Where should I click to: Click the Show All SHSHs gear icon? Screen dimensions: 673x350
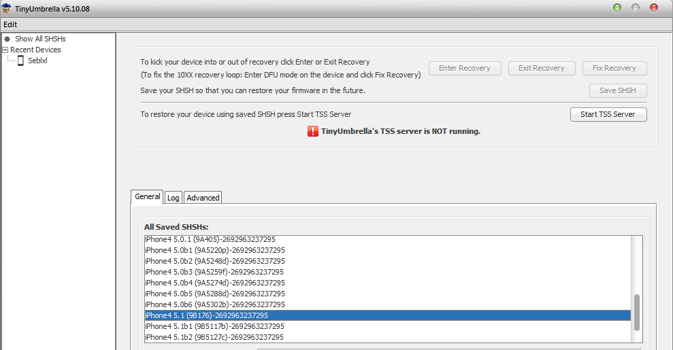pos(7,39)
